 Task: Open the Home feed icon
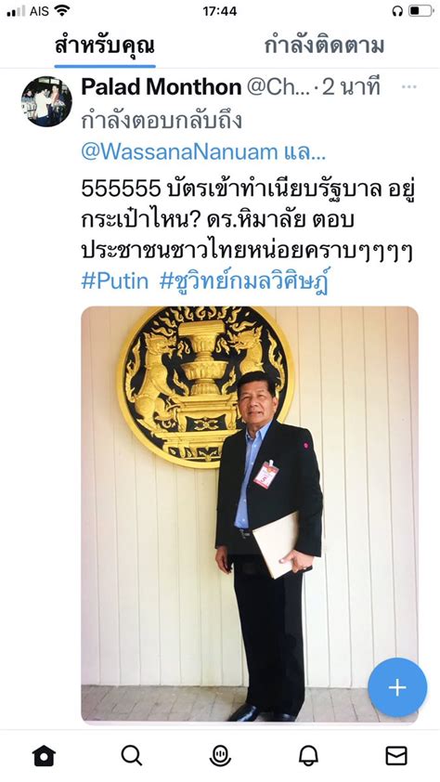point(44,756)
